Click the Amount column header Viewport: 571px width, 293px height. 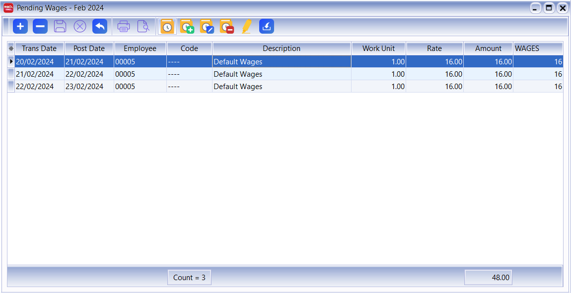point(488,49)
